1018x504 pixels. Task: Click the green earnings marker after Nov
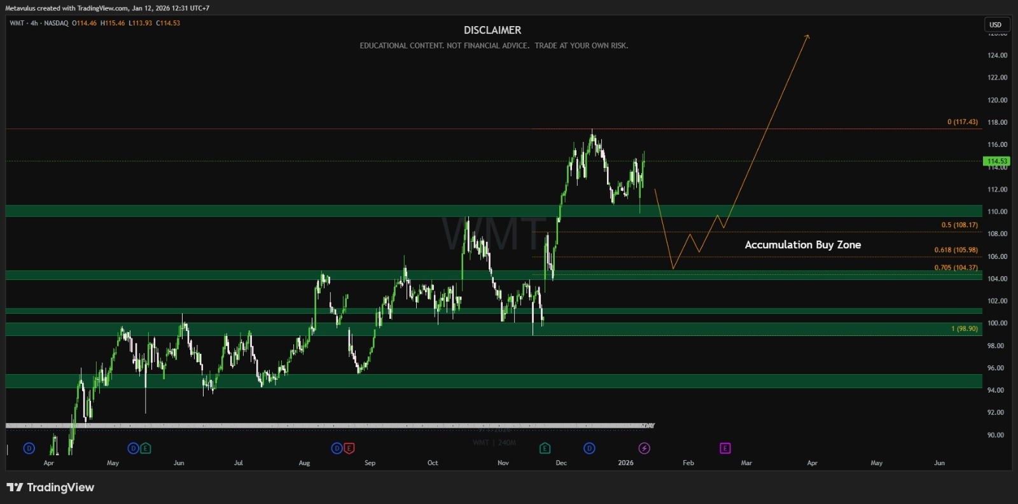545,449
